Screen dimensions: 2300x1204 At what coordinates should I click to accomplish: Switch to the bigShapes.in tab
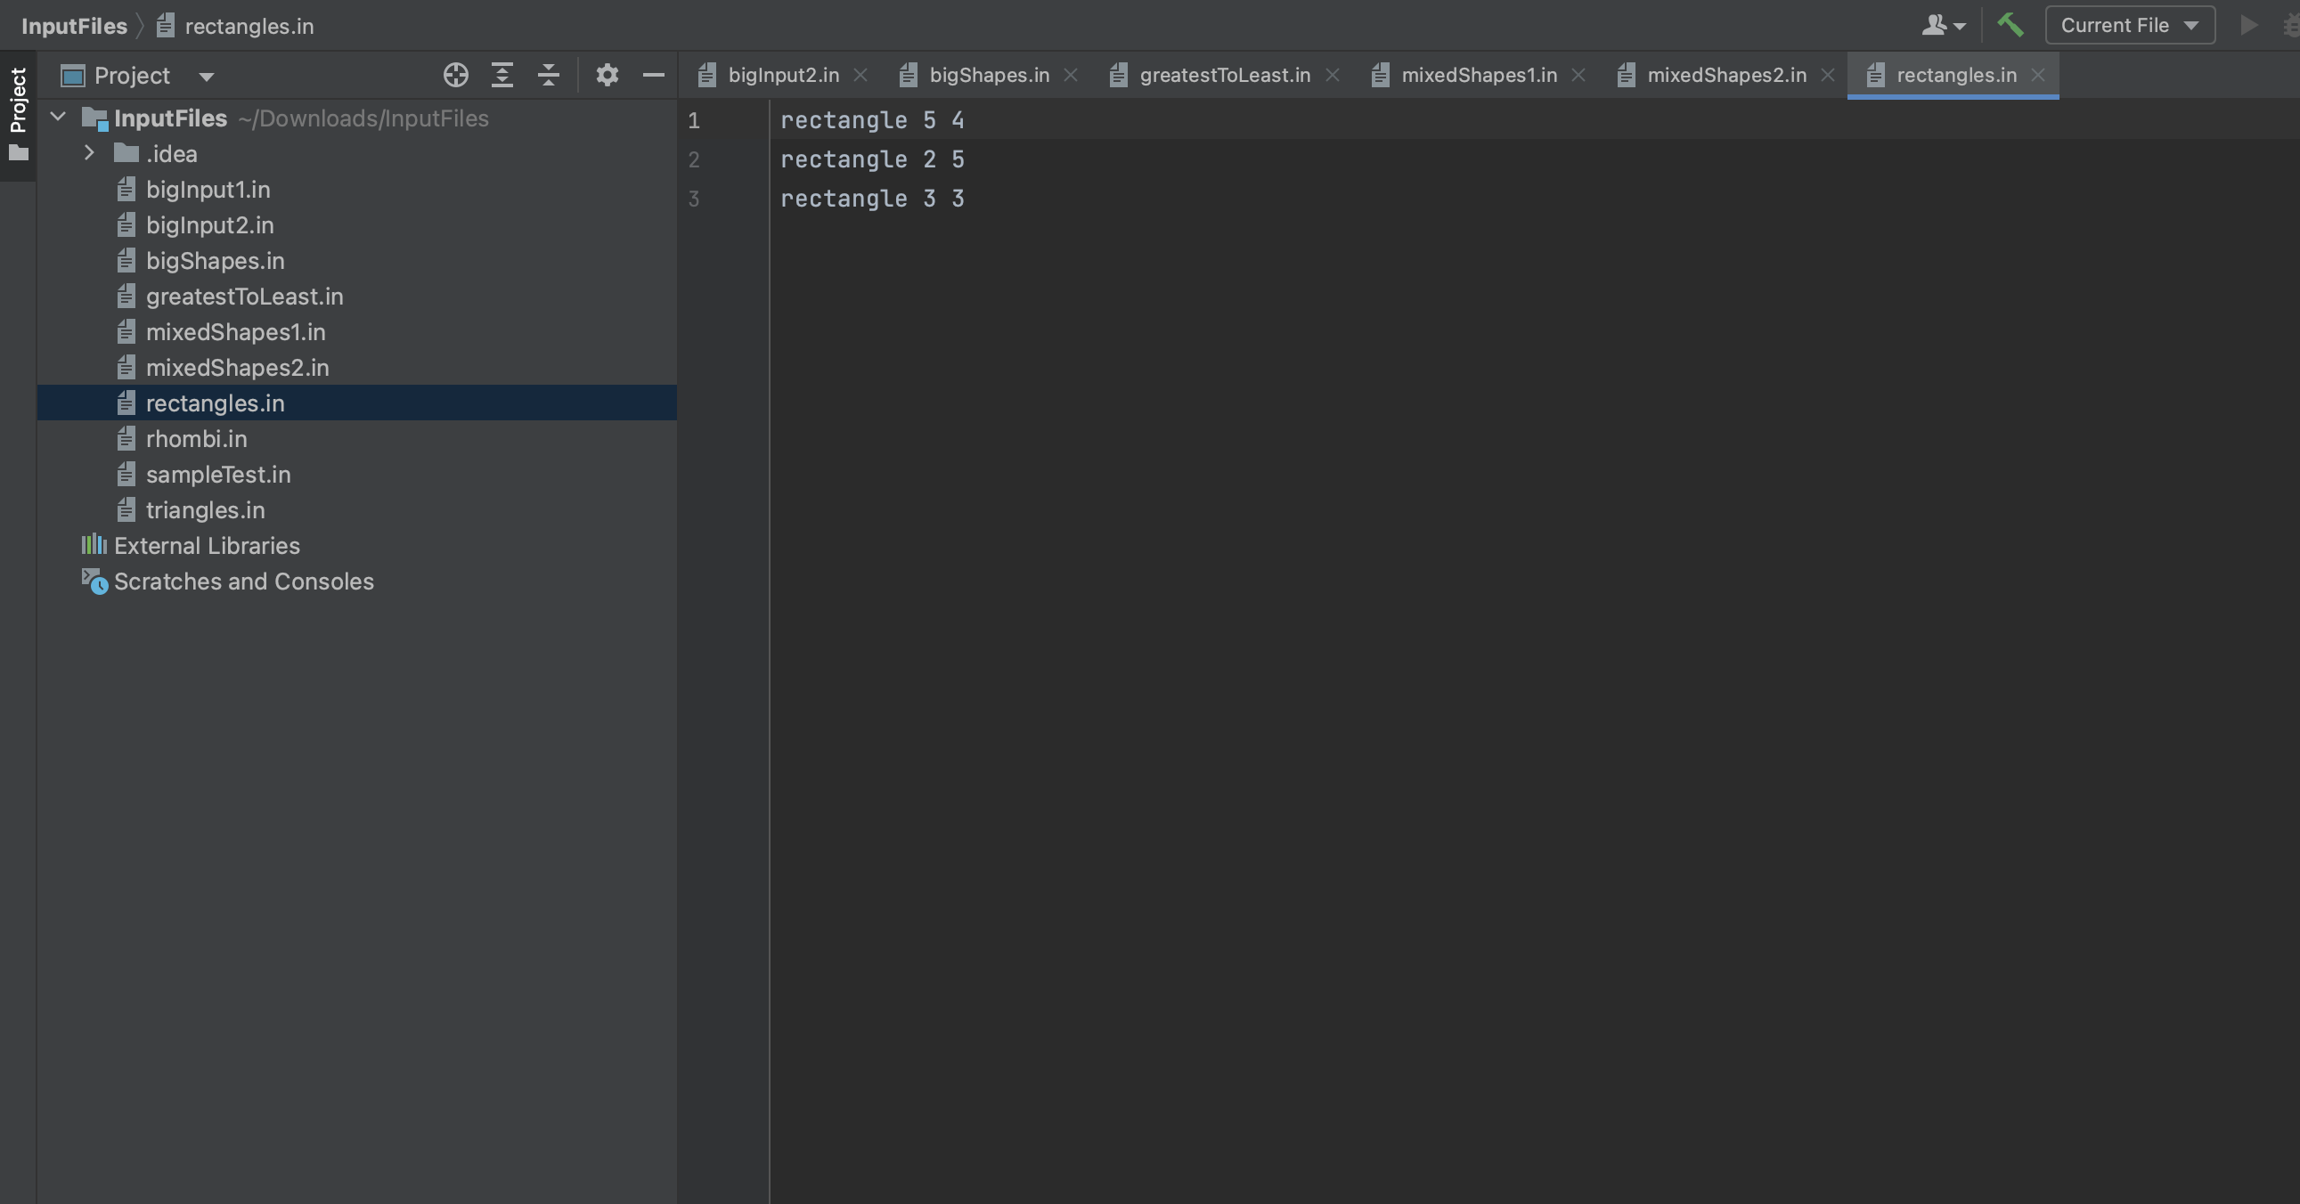pos(989,75)
